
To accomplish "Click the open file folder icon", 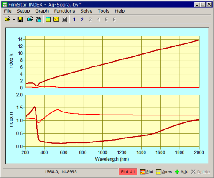I will click(x=7, y=19).
